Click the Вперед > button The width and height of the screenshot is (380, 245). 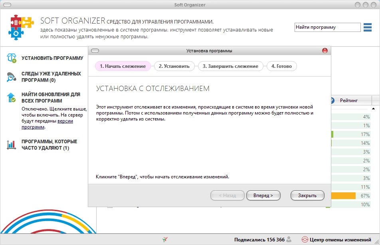pyautogui.click(x=263, y=195)
